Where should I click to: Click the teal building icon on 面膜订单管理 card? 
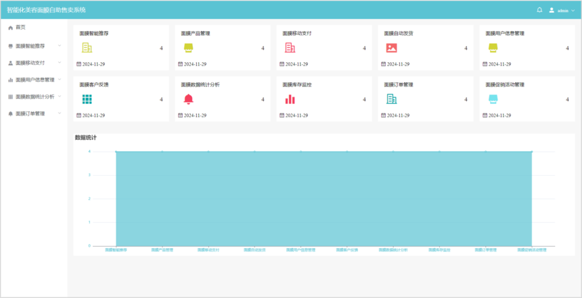(x=392, y=99)
